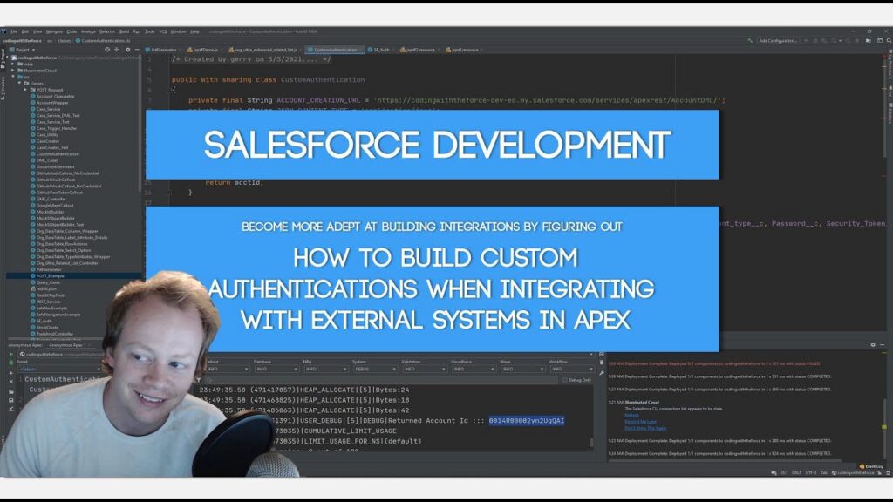The height and width of the screenshot is (502, 893).
Task: Open the Refactor menu
Action: 107,32
